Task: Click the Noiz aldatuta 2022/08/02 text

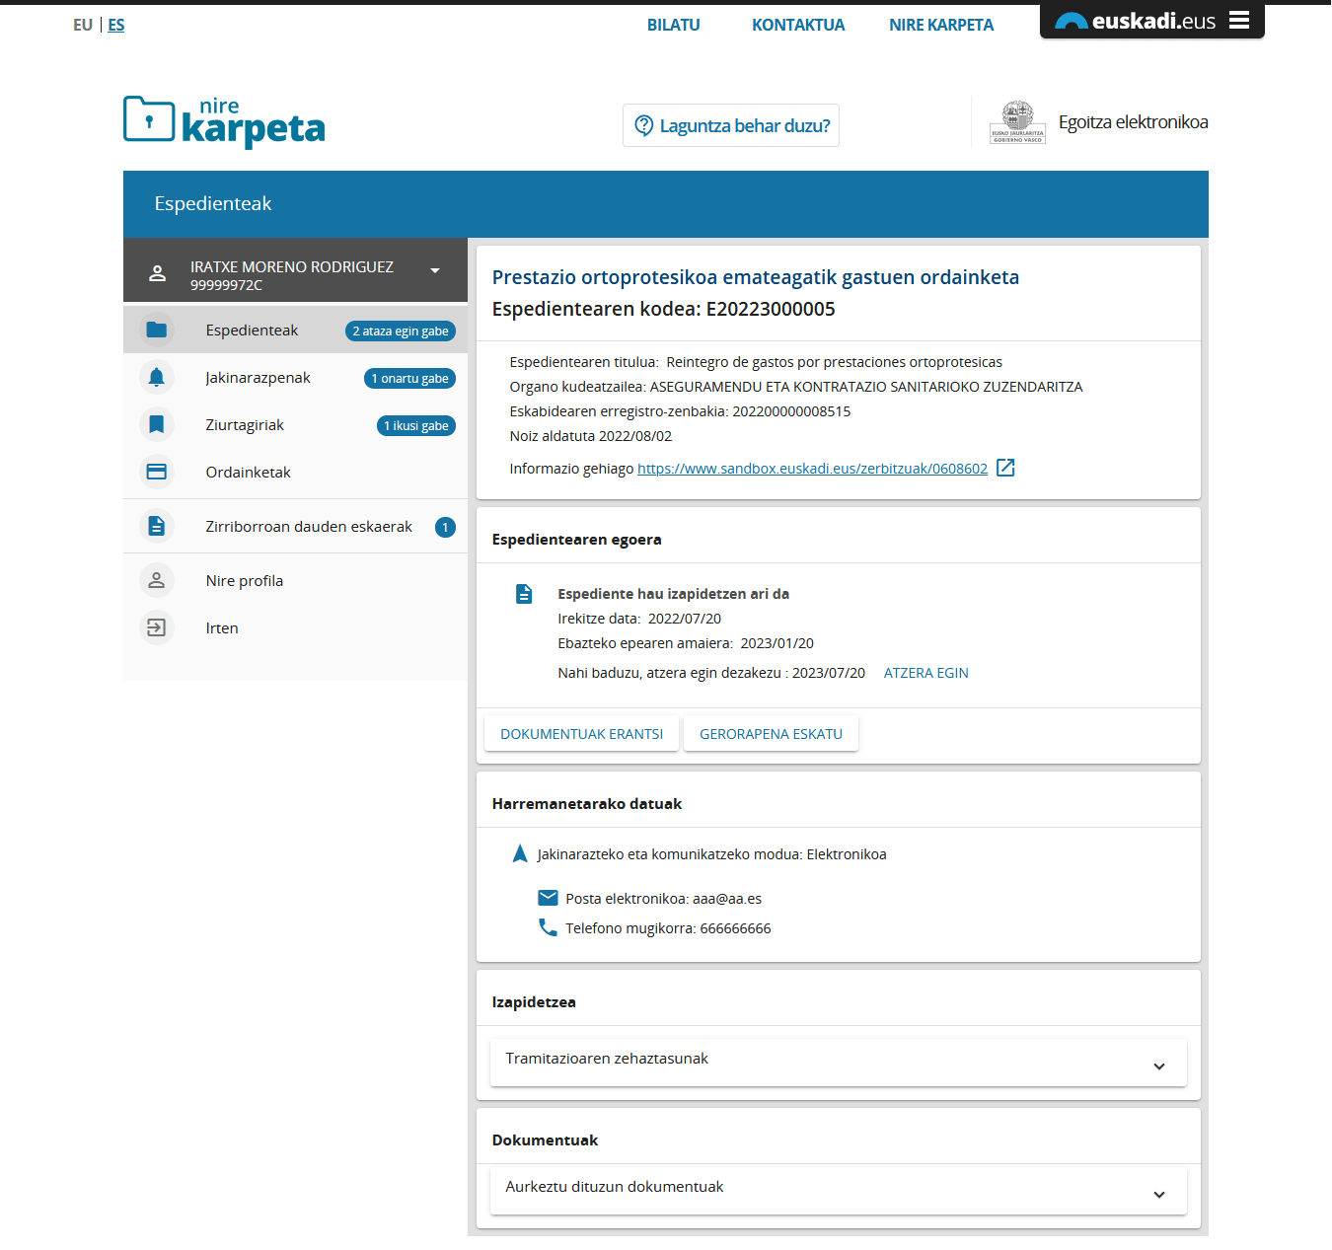Action: pos(590,436)
